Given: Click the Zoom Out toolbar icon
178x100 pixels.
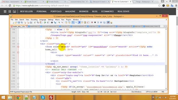Looking at the screenshot, I should (x=62, y=22).
